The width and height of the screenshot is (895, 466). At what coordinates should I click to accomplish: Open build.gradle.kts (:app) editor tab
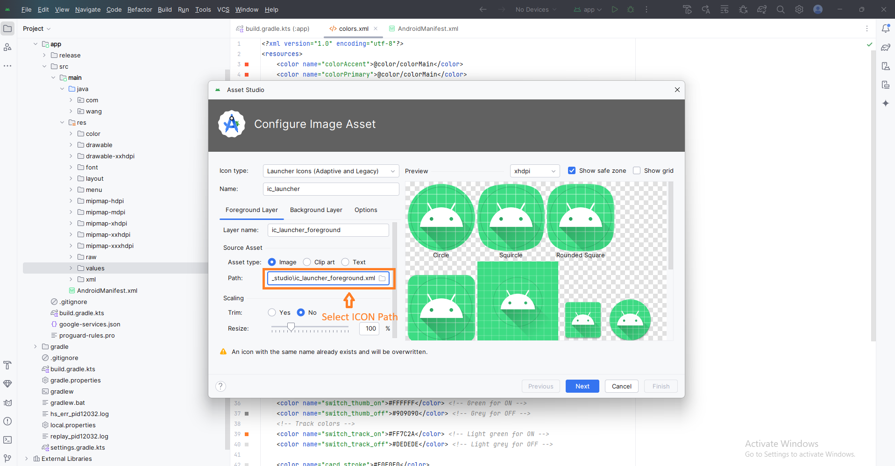[273, 28]
